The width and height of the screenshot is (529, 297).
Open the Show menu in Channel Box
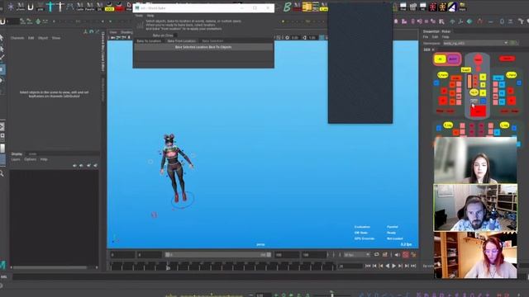tap(56, 38)
